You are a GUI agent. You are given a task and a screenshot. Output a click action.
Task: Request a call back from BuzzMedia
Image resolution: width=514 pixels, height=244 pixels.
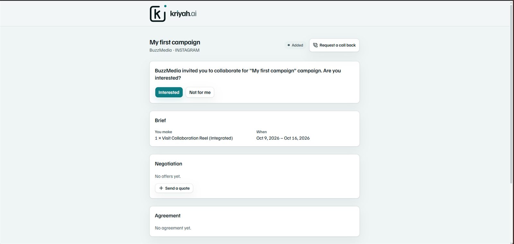pyautogui.click(x=334, y=45)
